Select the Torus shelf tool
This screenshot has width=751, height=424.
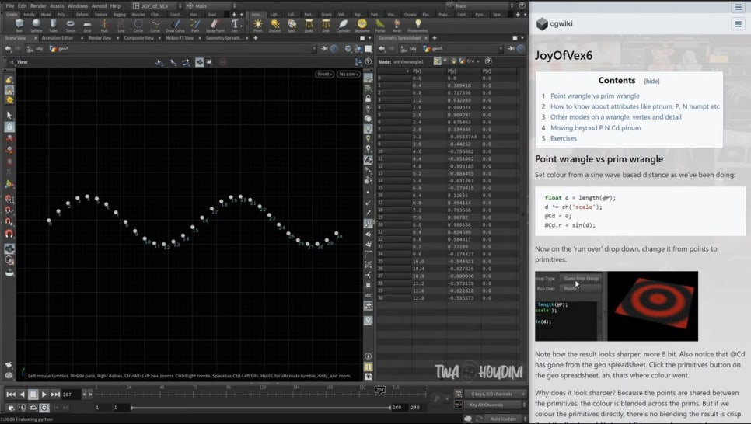(x=71, y=26)
